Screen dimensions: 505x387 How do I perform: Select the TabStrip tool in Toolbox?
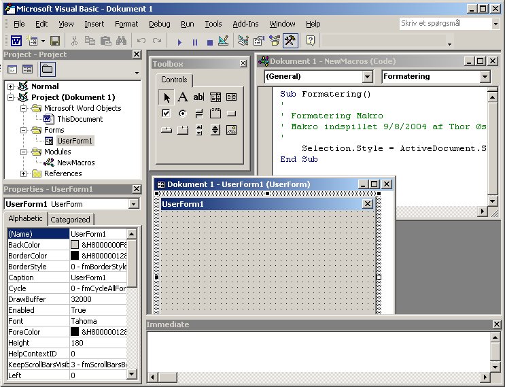[x=167, y=130]
